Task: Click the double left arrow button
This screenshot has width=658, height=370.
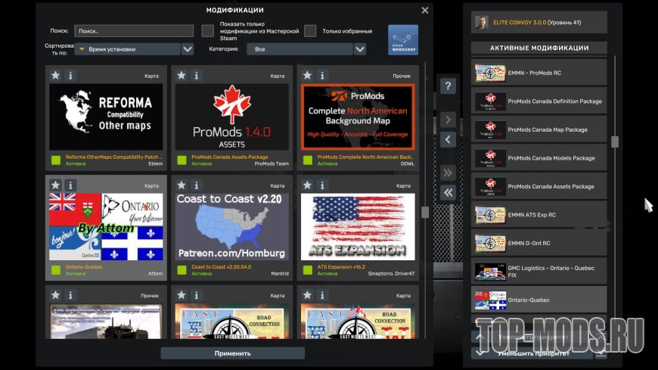Action: pos(448,193)
